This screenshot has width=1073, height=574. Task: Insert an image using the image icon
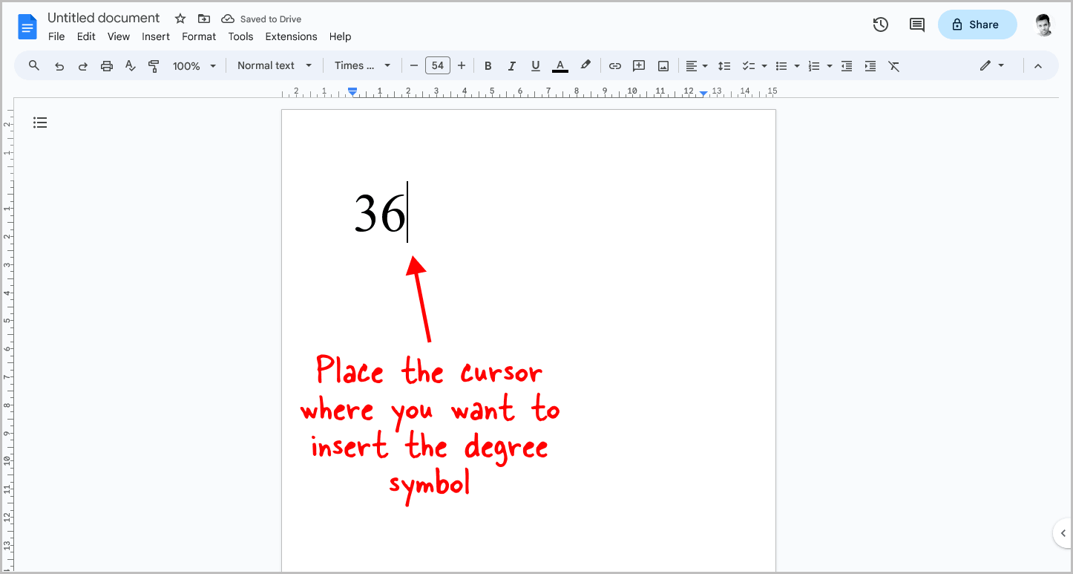(663, 65)
